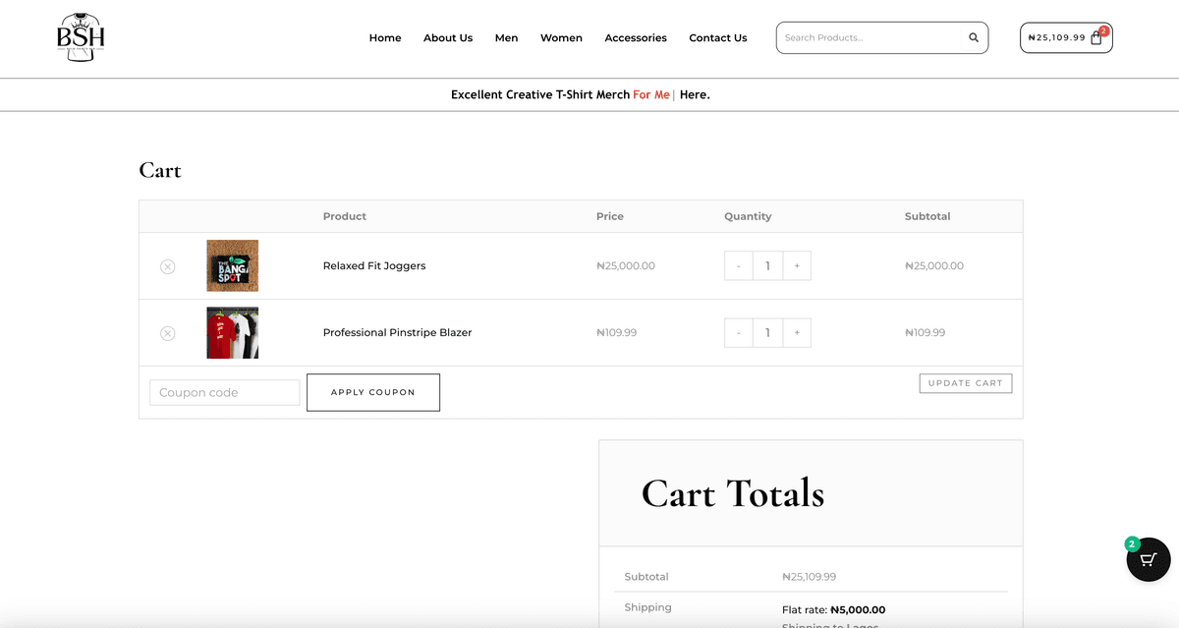Navigate to the Women section
The width and height of the screenshot is (1179, 628).
tap(561, 37)
